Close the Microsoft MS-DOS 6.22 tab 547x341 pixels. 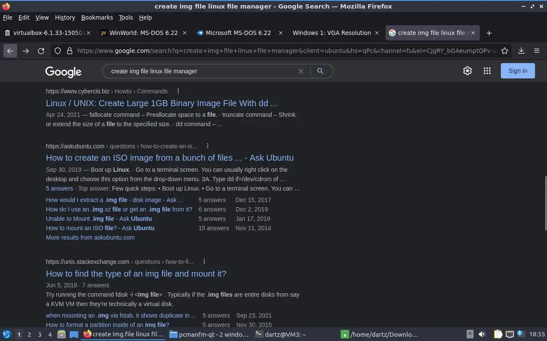281,33
